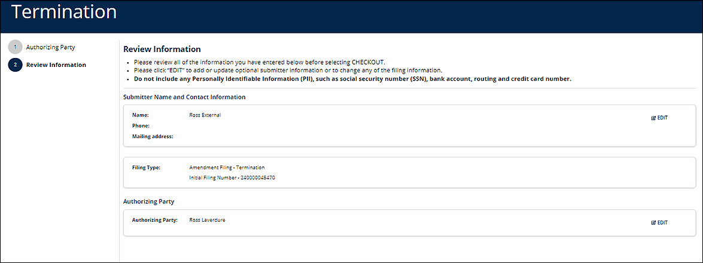Viewport: 703px width, 263px height.
Task: Click Amendment Filing - Termination text
Action: coord(227,168)
